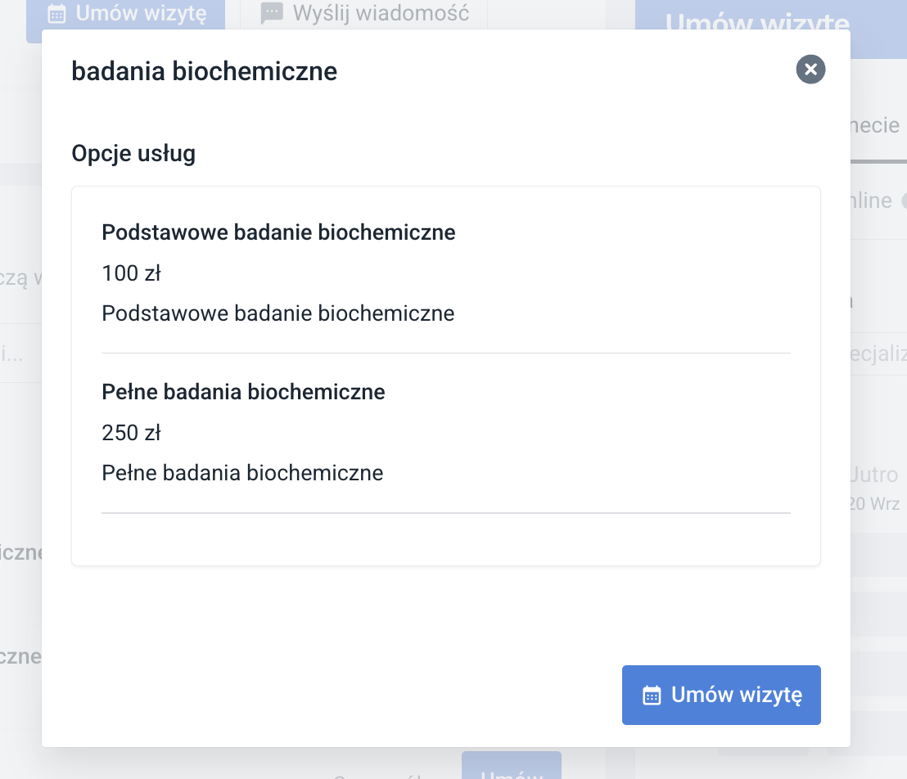Click the Opcje usług heading

tap(133, 153)
